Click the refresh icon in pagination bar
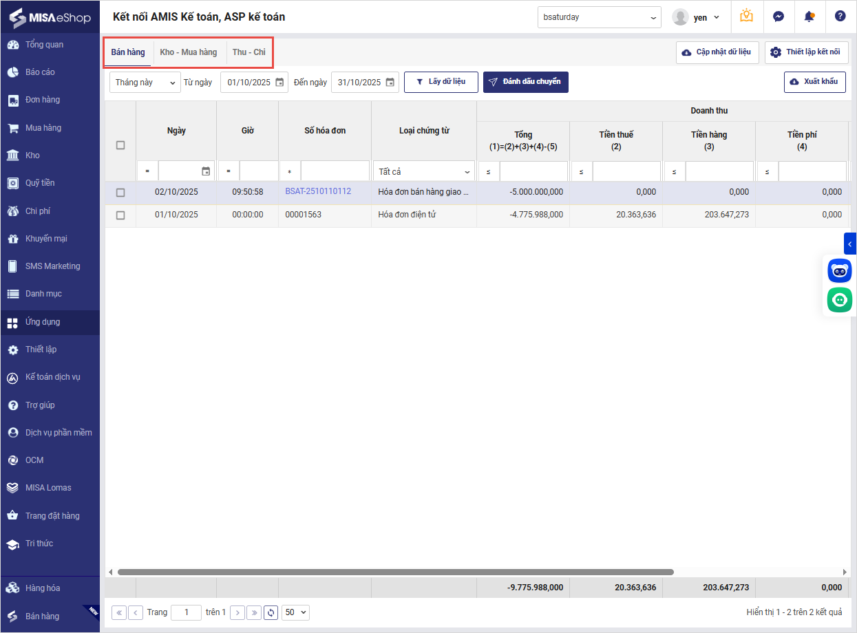 point(271,612)
